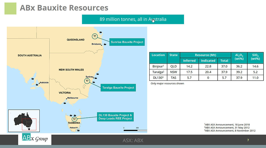
Task: Click the State column header
Action: point(173,58)
